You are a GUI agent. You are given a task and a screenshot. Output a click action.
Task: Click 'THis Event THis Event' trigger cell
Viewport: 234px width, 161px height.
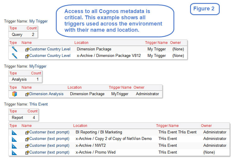pyautogui.click(x=178, y=132)
